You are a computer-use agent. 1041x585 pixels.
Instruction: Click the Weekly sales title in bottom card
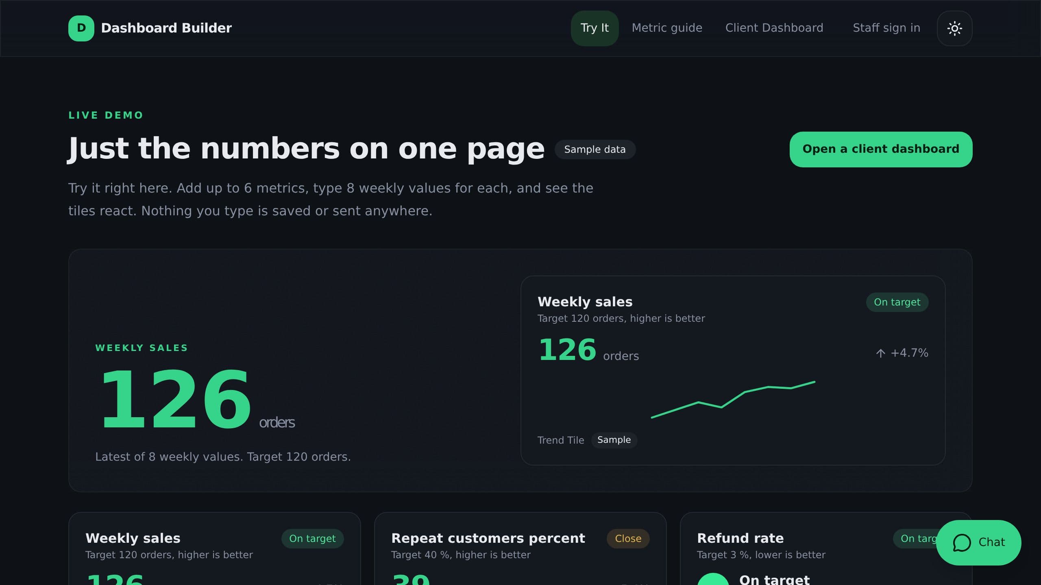pyautogui.click(x=133, y=538)
